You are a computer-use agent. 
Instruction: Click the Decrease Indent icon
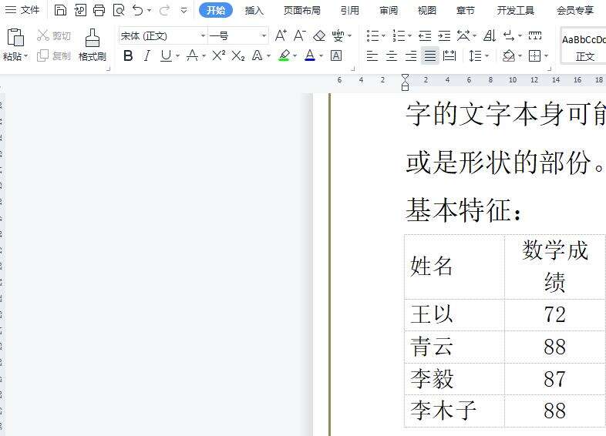coord(425,36)
